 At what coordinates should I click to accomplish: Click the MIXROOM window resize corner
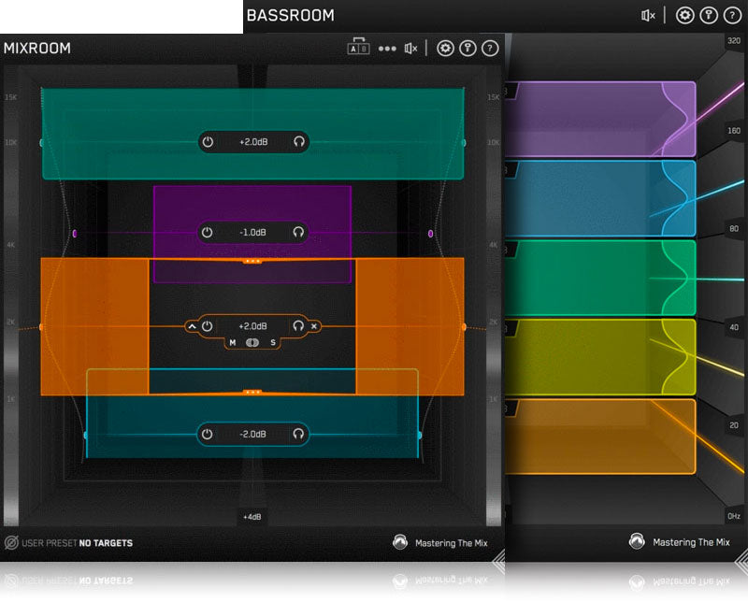point(498,562)
